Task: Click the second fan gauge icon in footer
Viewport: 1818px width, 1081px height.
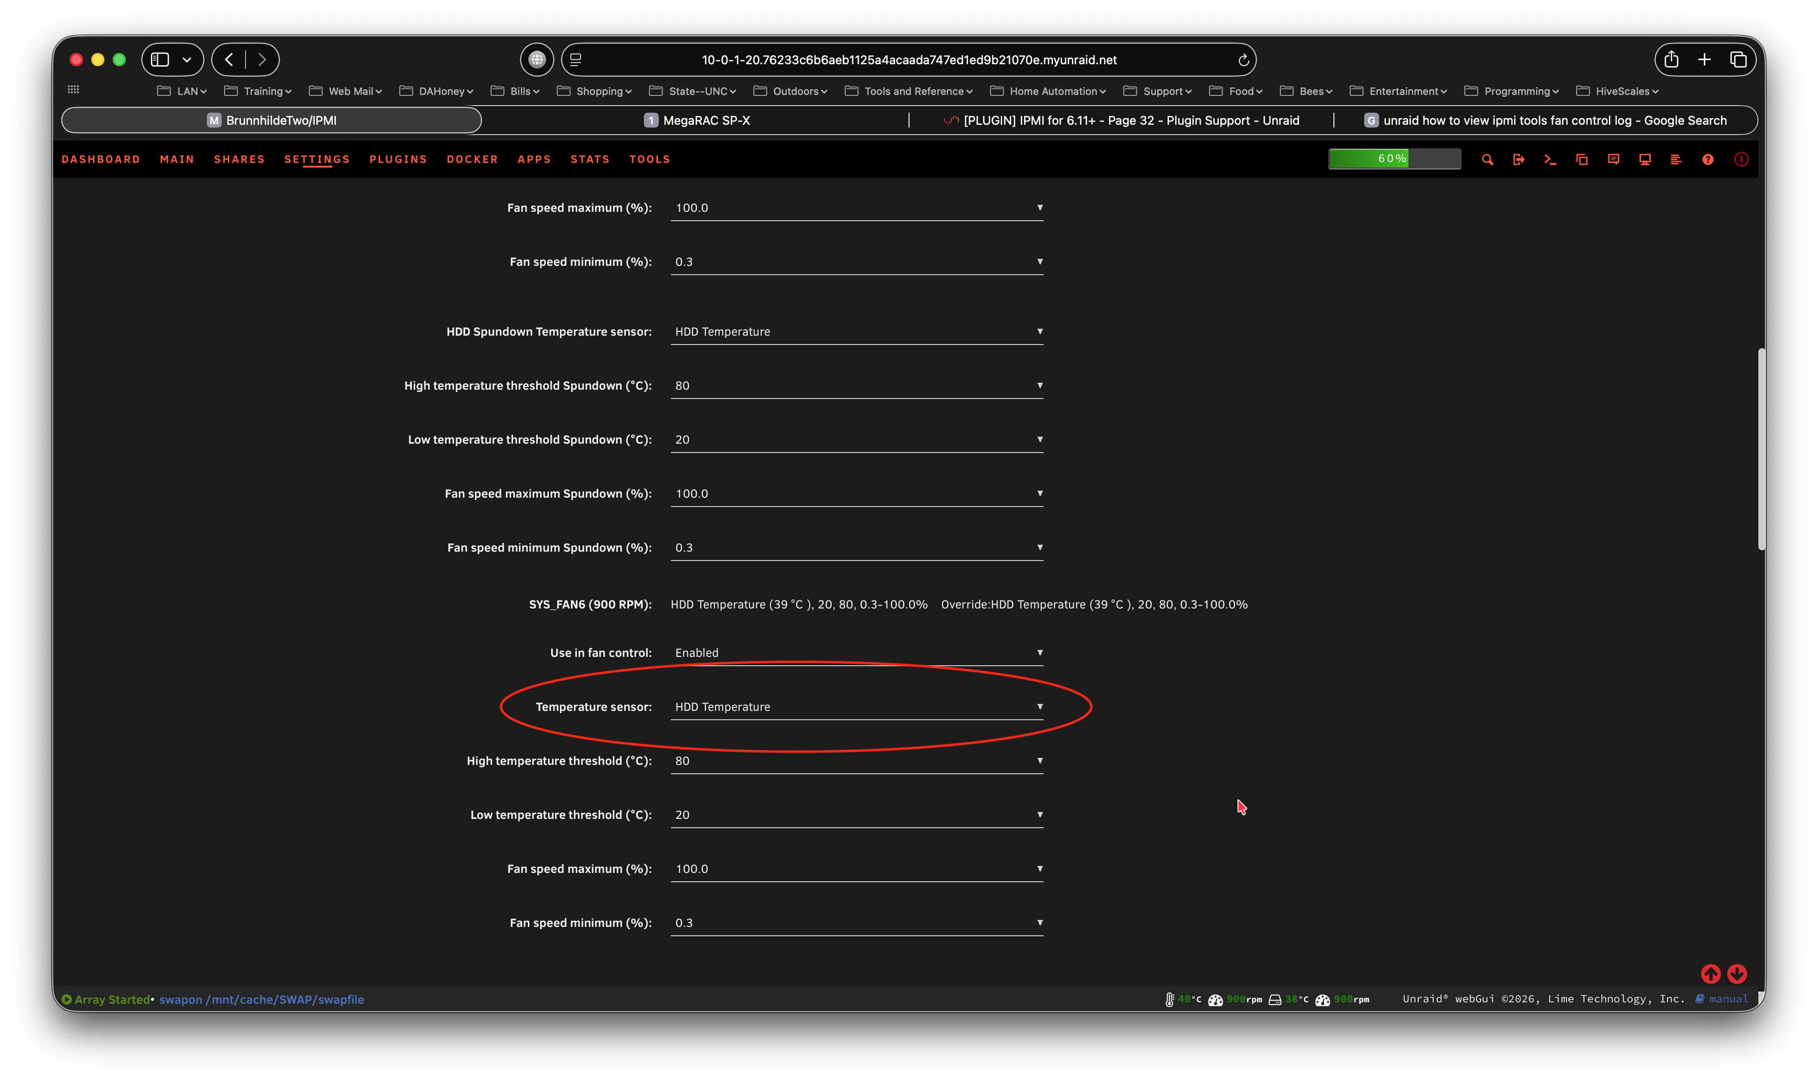Action: click(x=1322, y=1000)
